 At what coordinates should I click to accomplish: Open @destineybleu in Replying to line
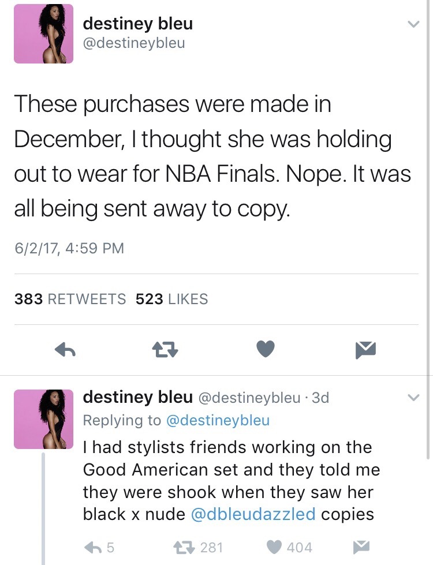218,420
